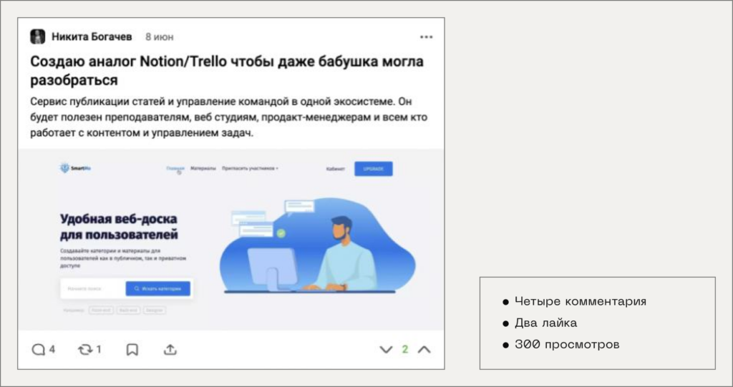
Task: Downvote the post with the down chevron
Action: 386,350
